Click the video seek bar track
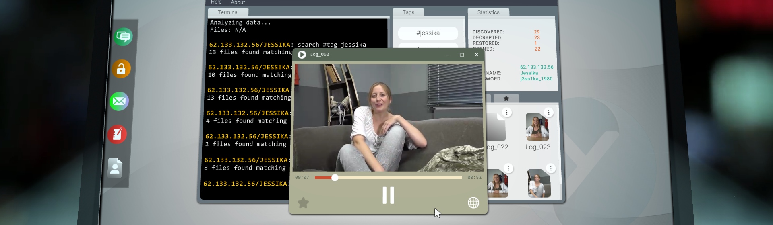Image resolution: width=773 pixels, height=225 pixels. click(399, 178)
